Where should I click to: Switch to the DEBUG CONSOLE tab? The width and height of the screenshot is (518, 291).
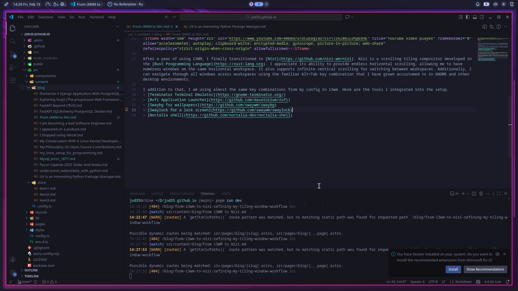click(182, 194)
